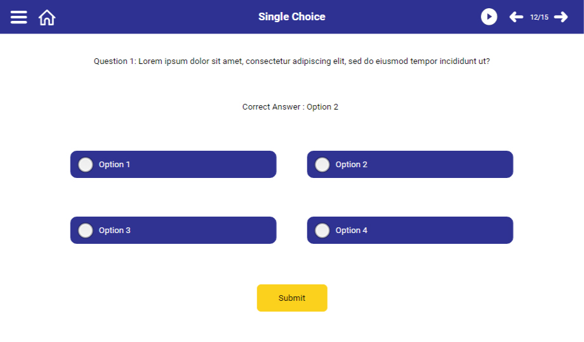Click the Question 1 text
The width and height of the screenshot is (584, 342).
click(x=292, y=61)
